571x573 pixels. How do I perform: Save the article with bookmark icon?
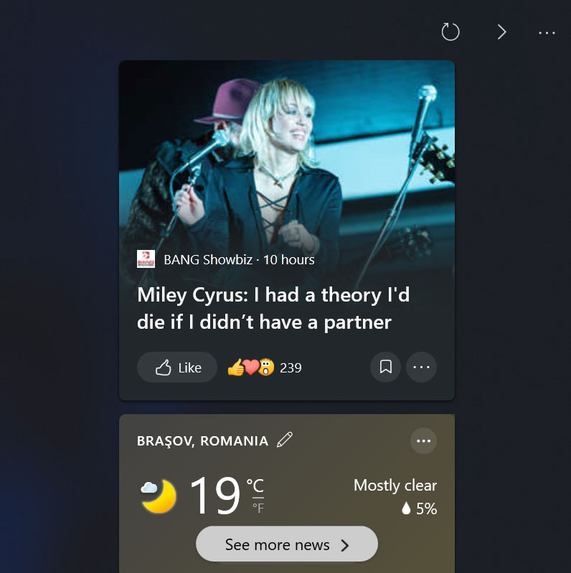[385, 367]
